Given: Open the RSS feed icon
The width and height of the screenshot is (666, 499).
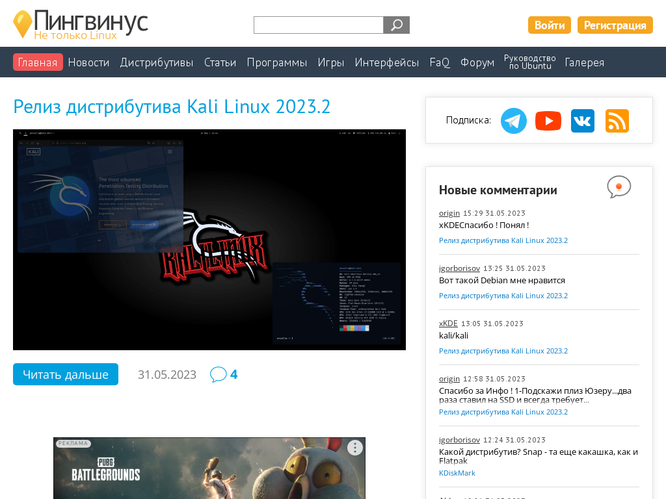Looking at the screenshot, I should [617, 121].
